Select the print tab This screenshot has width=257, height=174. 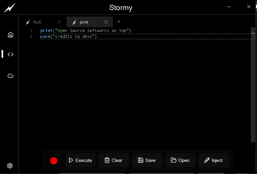point(84,22)
